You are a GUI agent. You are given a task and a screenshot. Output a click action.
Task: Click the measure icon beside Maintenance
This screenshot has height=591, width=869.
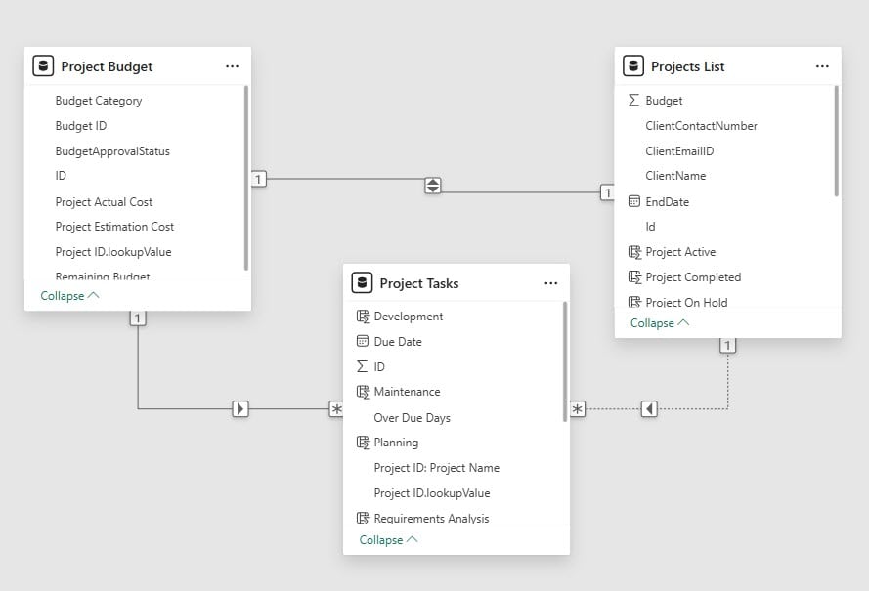(x=363, y=392)
